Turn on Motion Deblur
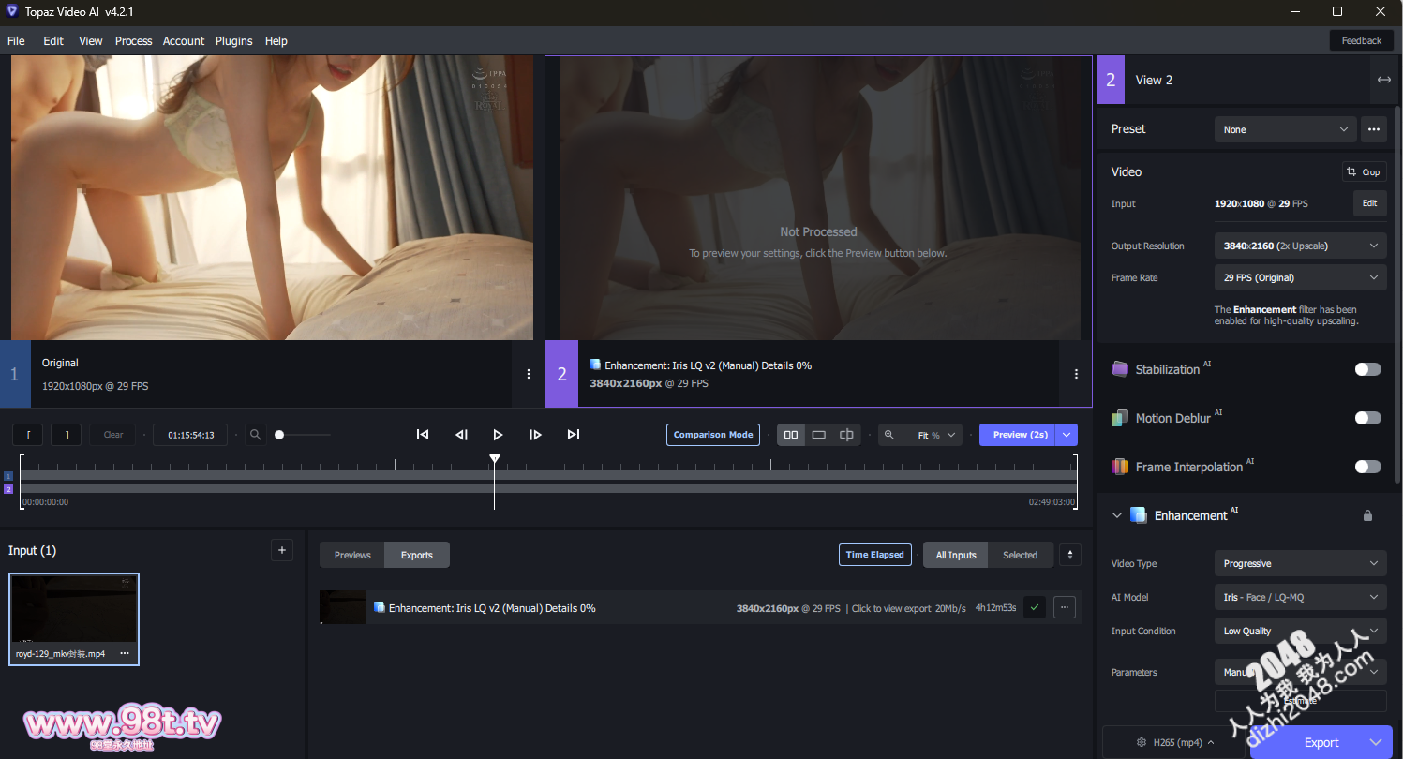This screenshot has width=1403, height=759. 1367,418
